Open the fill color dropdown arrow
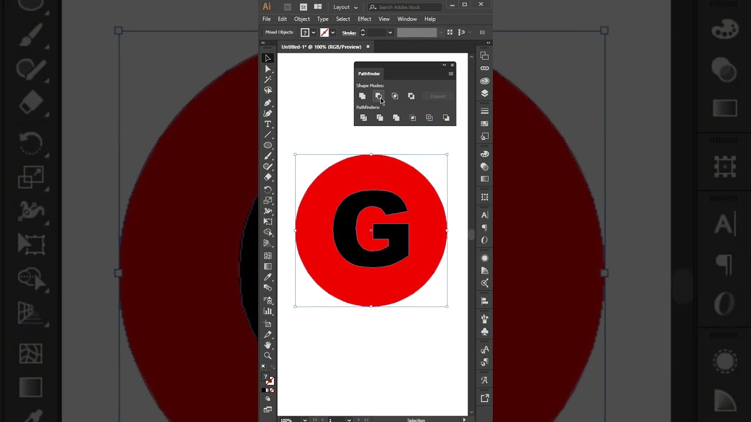 point(313,33)
